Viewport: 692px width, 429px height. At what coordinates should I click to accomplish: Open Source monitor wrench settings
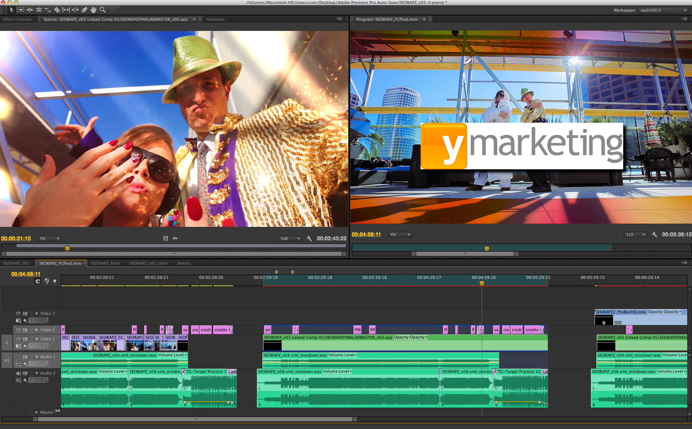tap(309, 238)
